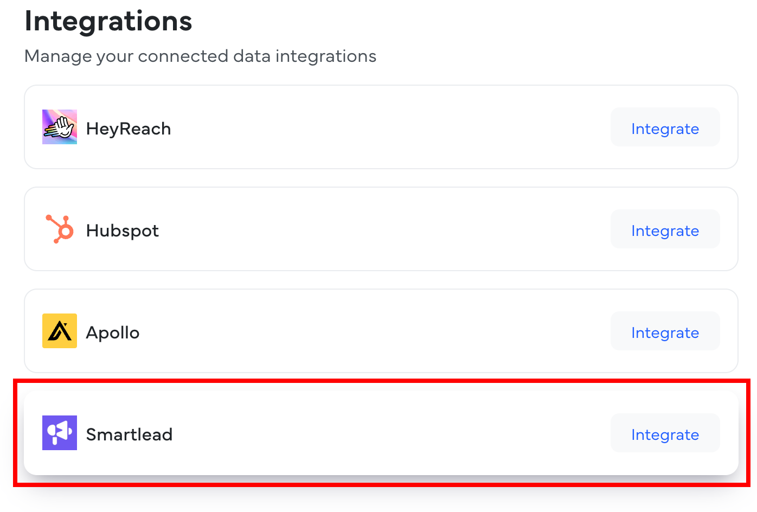Click the red highlight border around Smartlead

click(380, 381)
